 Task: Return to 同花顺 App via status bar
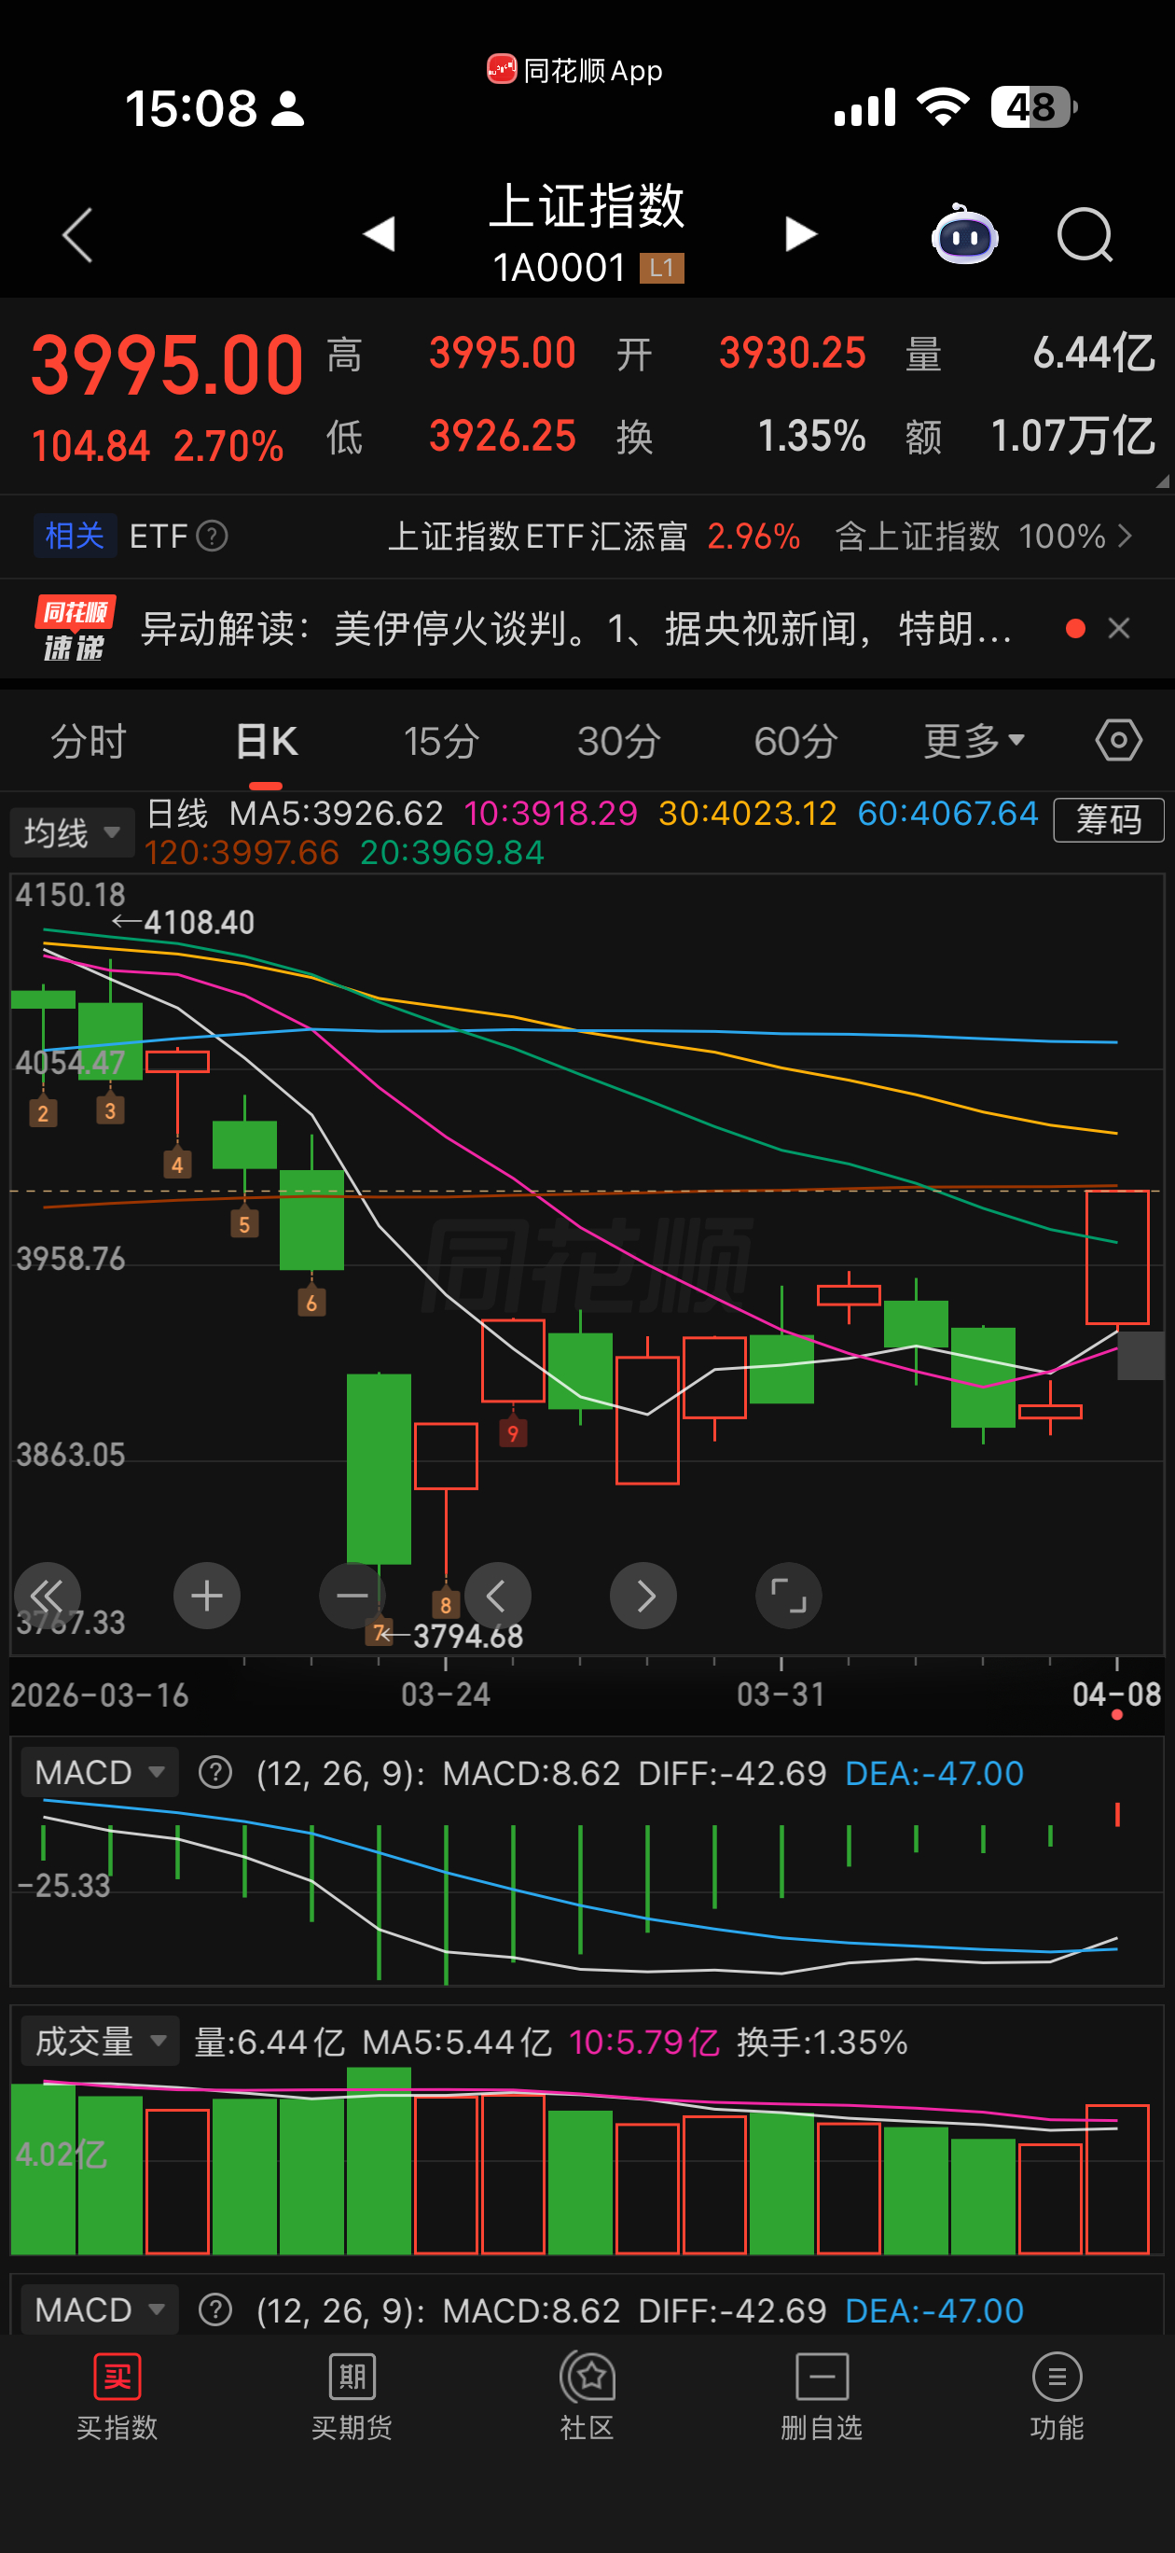pyautogui.click(x=574, y=70)
